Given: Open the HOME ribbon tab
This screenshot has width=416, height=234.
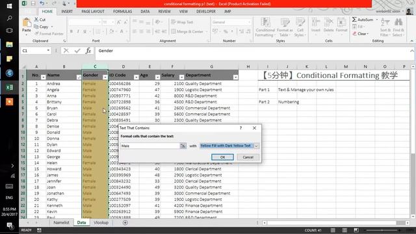Looking at the screenshot, I should coord(47,12).
